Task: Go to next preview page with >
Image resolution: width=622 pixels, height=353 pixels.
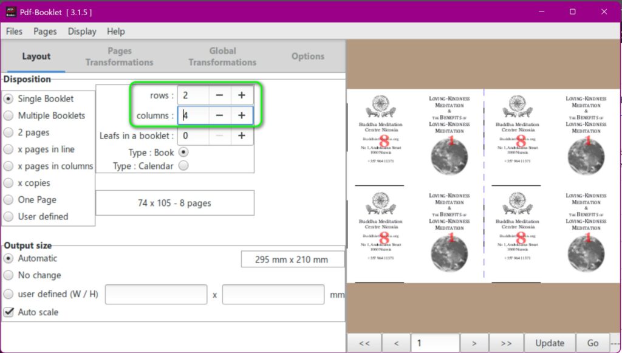Action: (474, 343)
